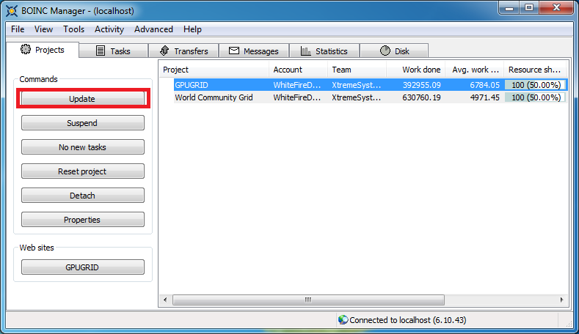This screenshot has height=334, width=579.
Task: Open project Properties
Action: click(83, 219)
